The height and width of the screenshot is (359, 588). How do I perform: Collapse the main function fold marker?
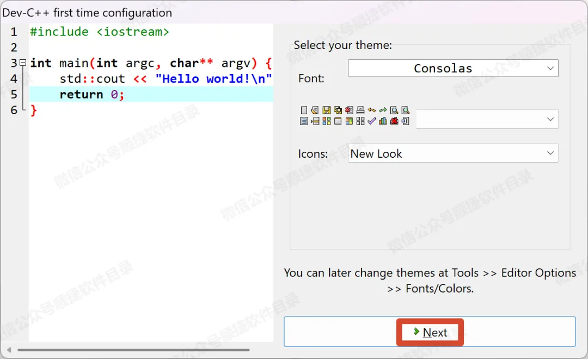(x=23, y=63)
